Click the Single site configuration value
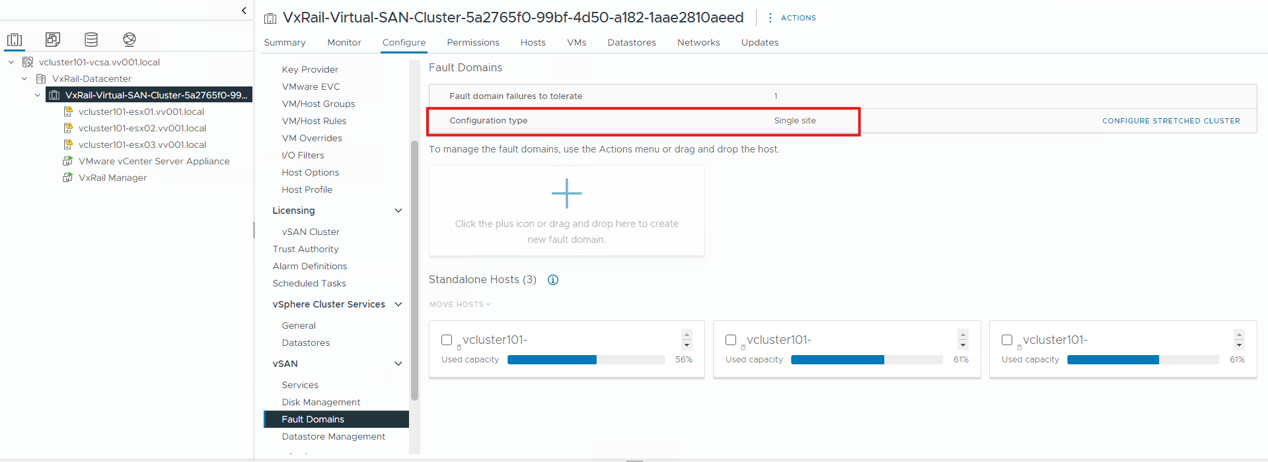This screenshot has width=1268, height=462. click(795, 121)
